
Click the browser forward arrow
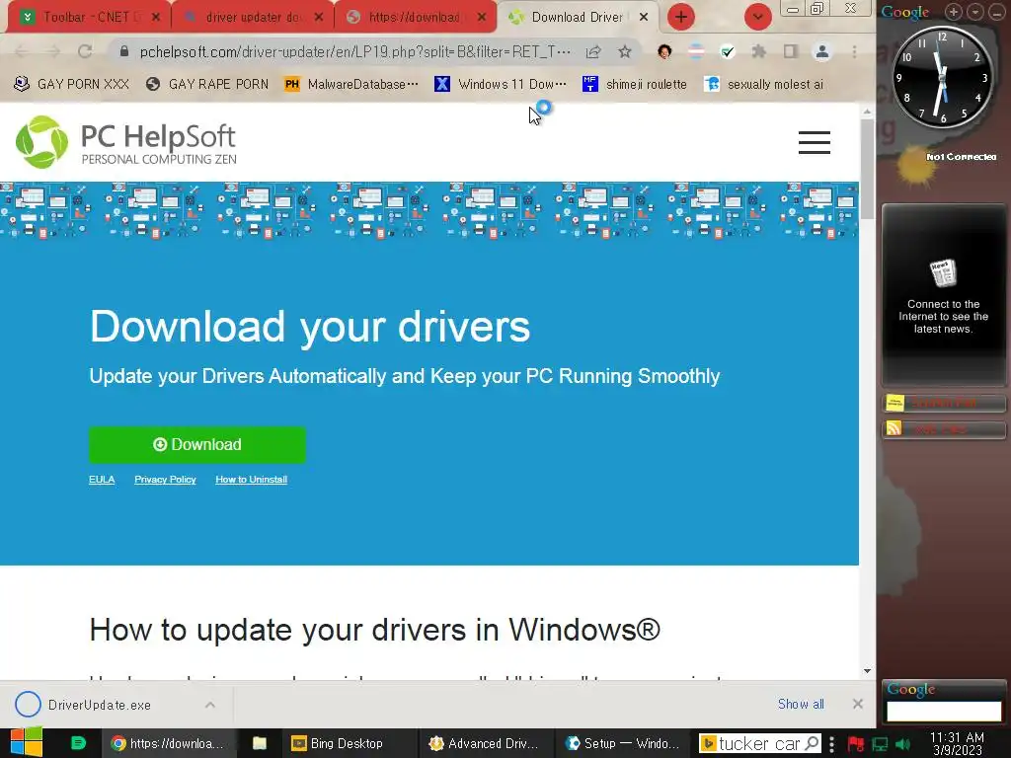click(x=53, y=51)
